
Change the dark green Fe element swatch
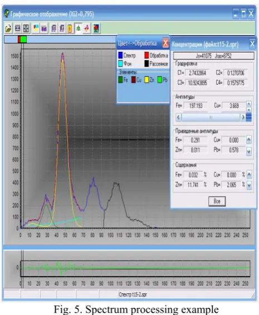pos(120,80)
